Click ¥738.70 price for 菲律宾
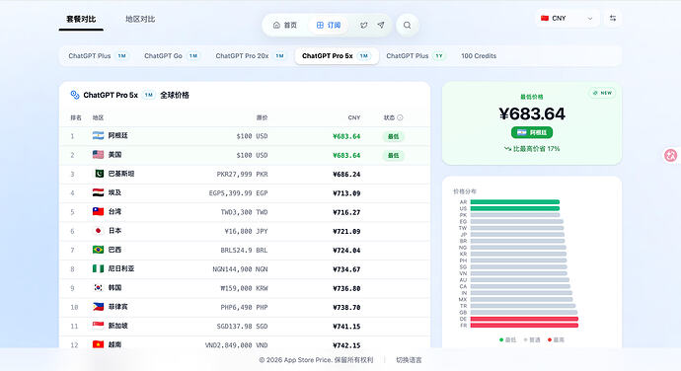The width and height of the screenshot is (681, 371). (x=346, y=307)
